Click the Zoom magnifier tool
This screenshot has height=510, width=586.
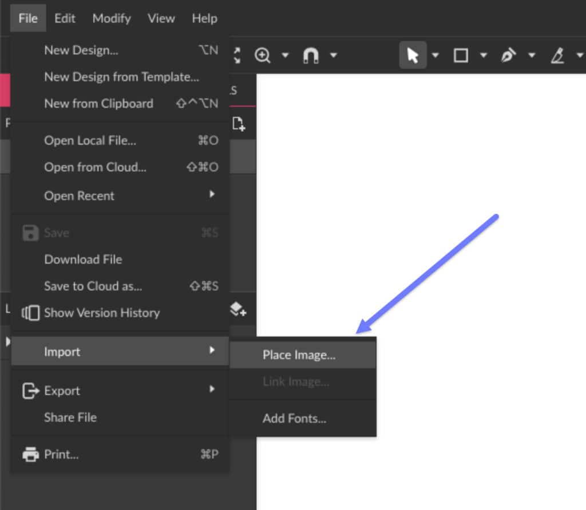tap(263, 55)
